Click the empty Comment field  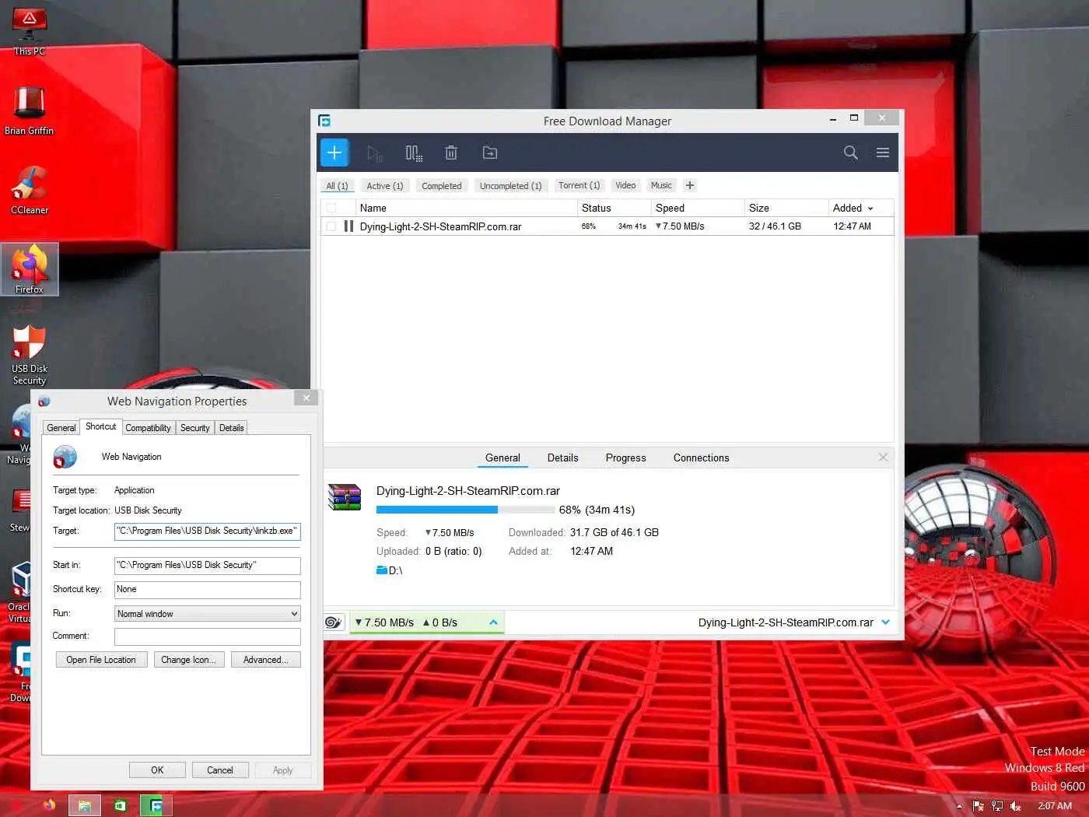pos(208,636)
